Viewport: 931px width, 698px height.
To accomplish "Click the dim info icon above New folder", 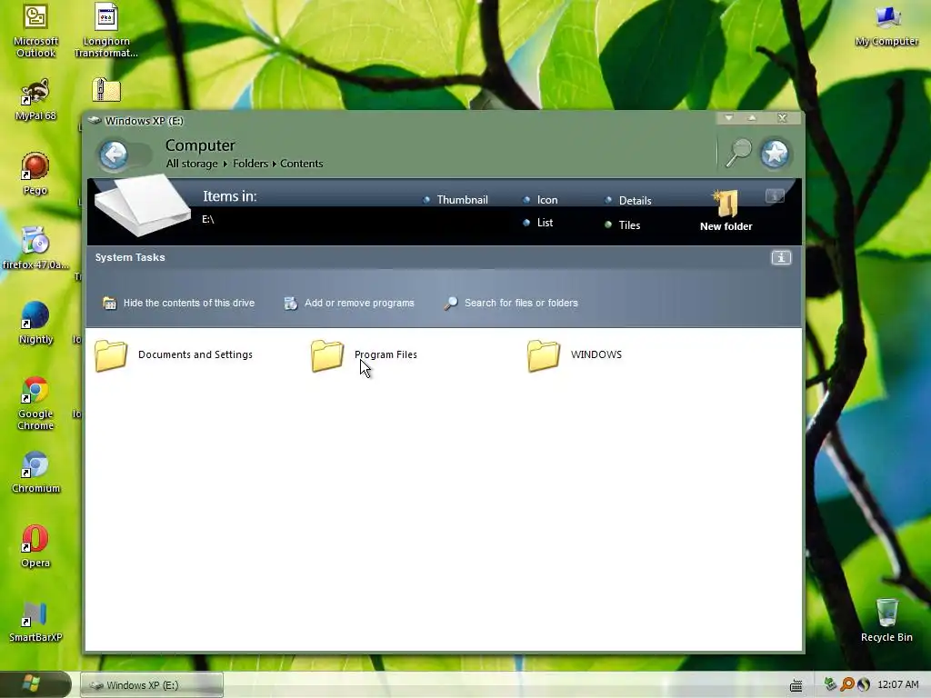I will (775, 196).
